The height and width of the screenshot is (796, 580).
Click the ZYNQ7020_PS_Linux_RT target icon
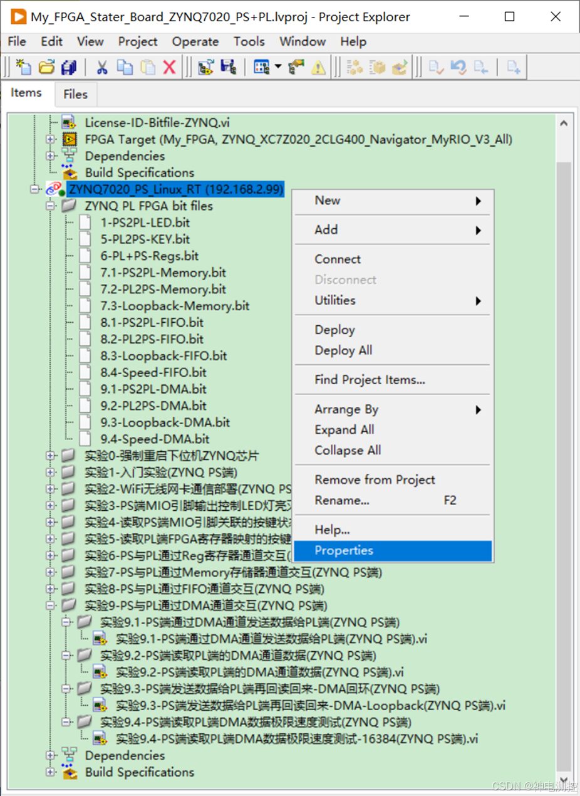[x=54, y=189]
